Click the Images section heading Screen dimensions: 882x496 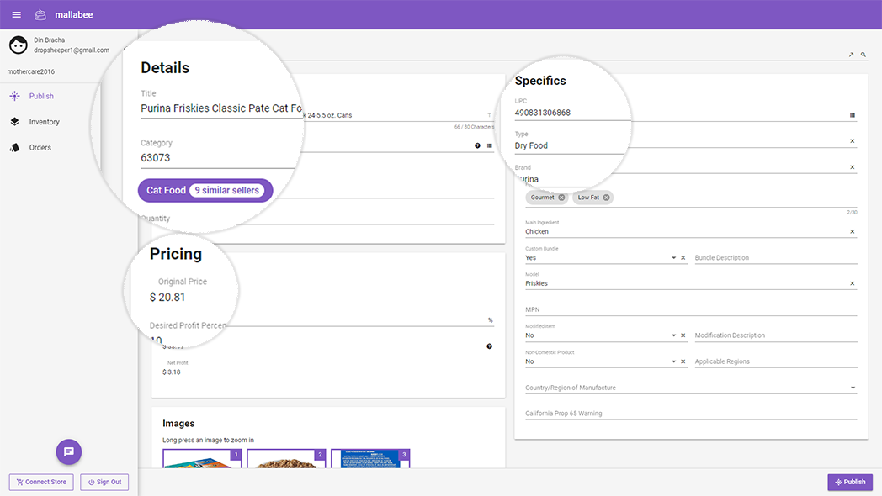[178, 424]
